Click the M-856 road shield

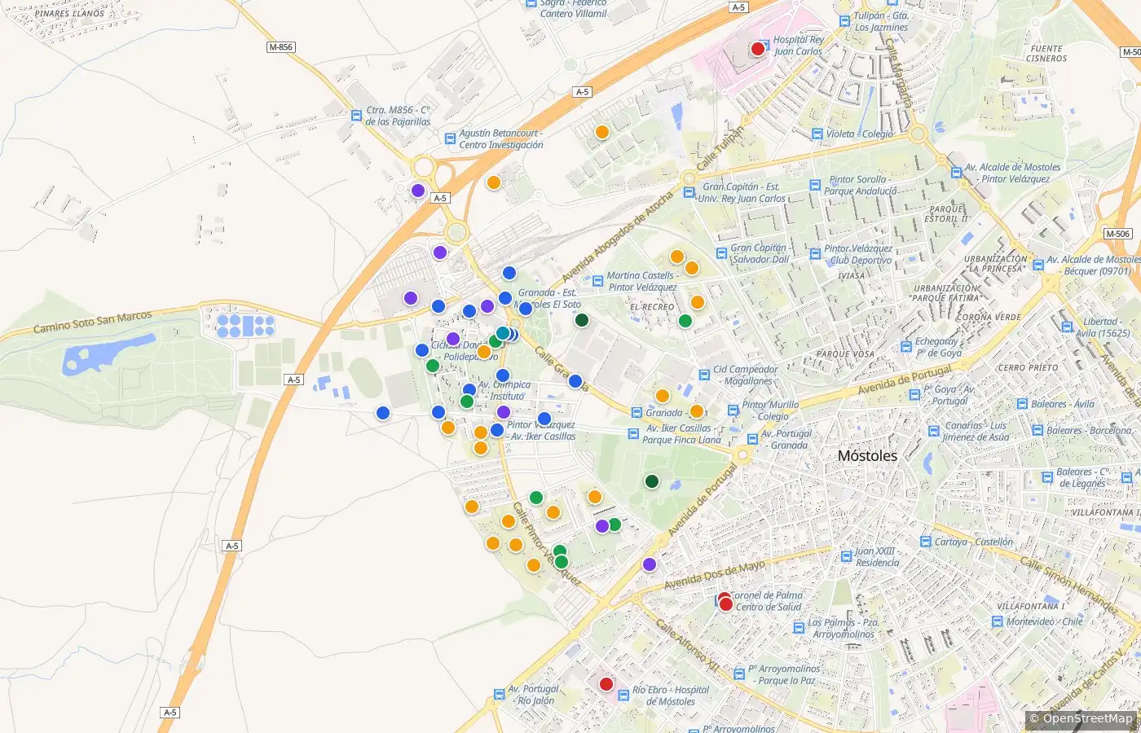280,47
